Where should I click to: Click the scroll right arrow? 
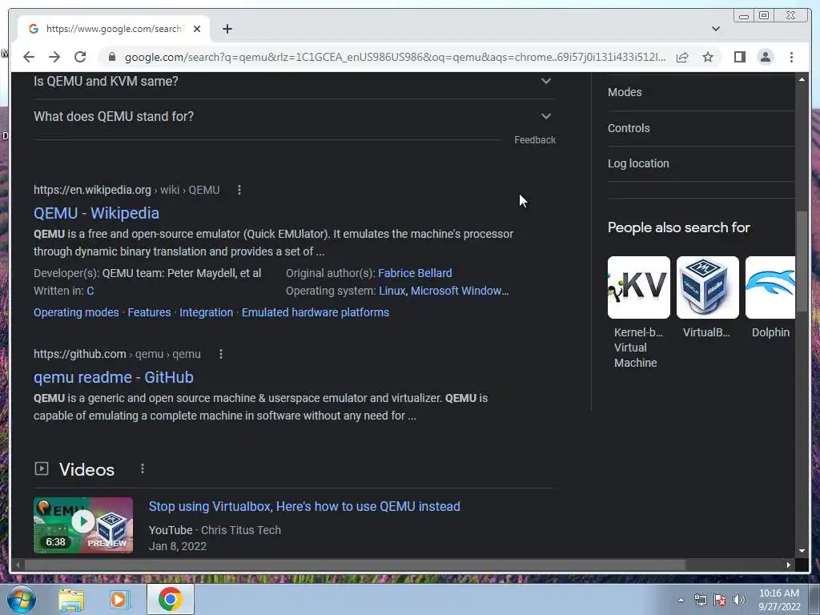pos(789,565)
